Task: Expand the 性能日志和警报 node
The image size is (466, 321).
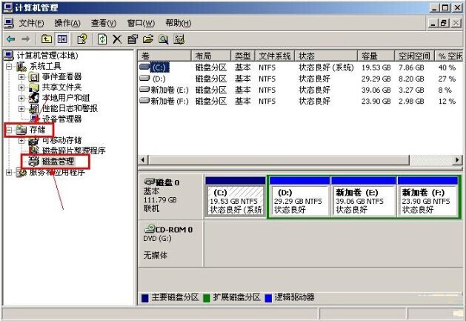Action: [21, 108]
